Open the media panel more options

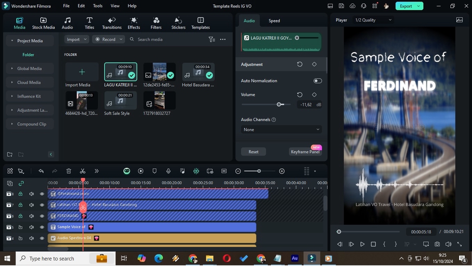[223, 39]
